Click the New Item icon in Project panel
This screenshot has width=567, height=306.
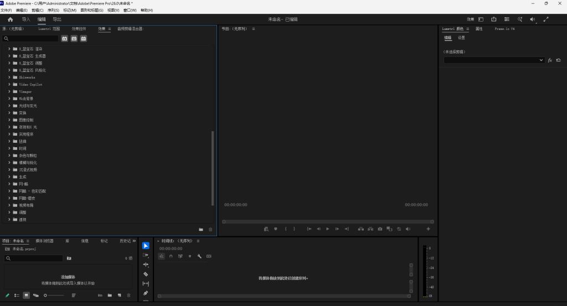point(120,295)
